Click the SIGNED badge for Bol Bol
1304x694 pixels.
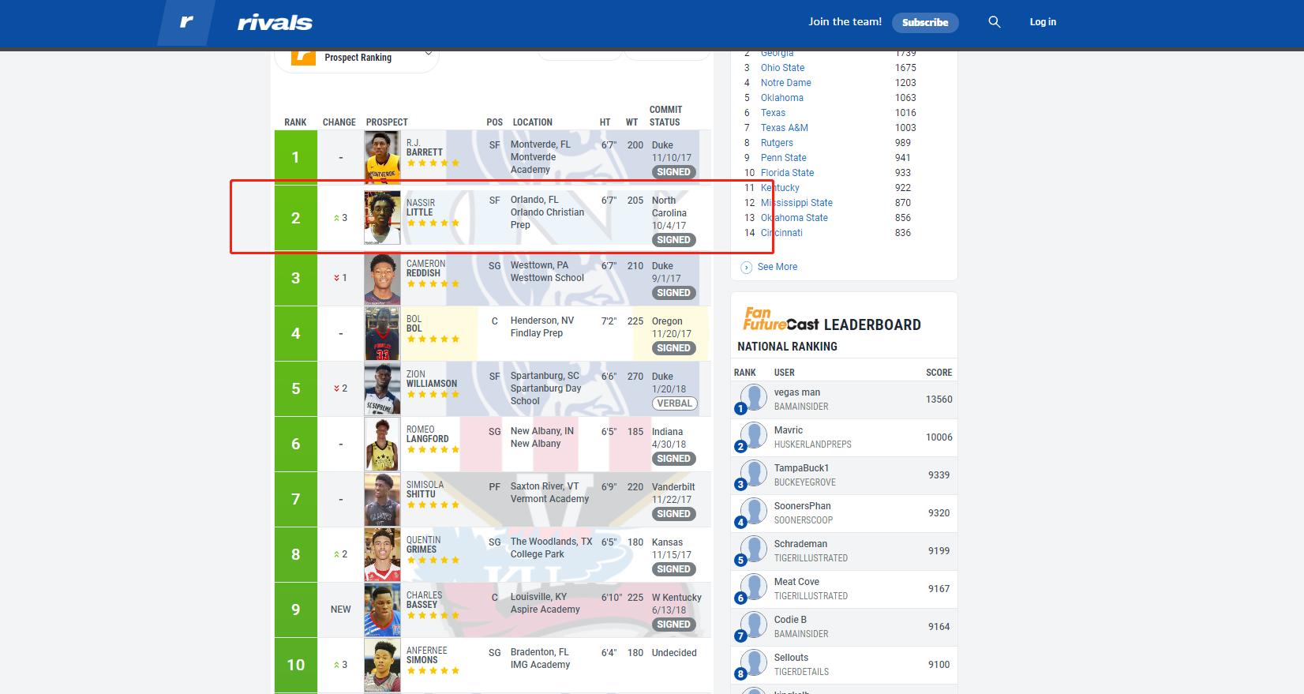click(674, 348)
